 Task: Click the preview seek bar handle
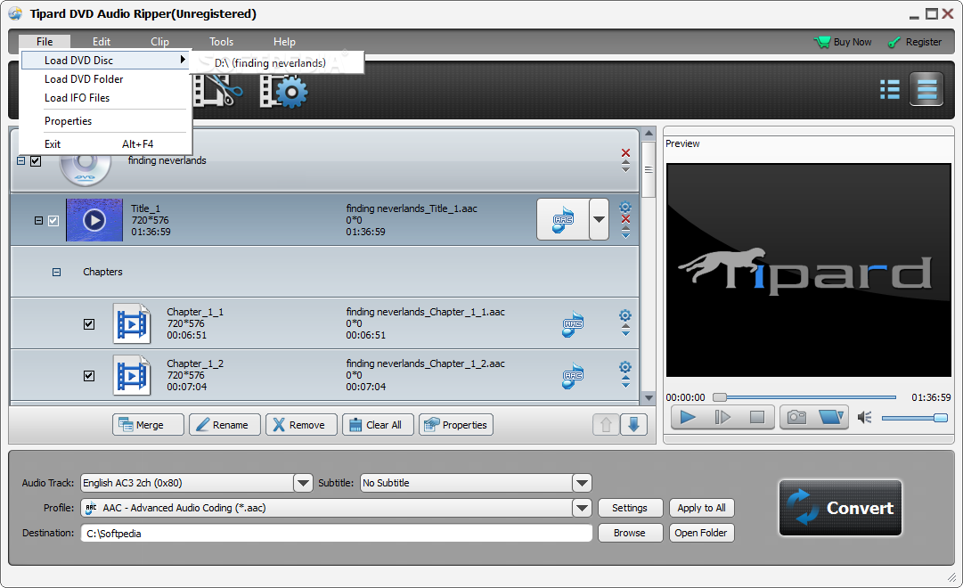point(719,397)
